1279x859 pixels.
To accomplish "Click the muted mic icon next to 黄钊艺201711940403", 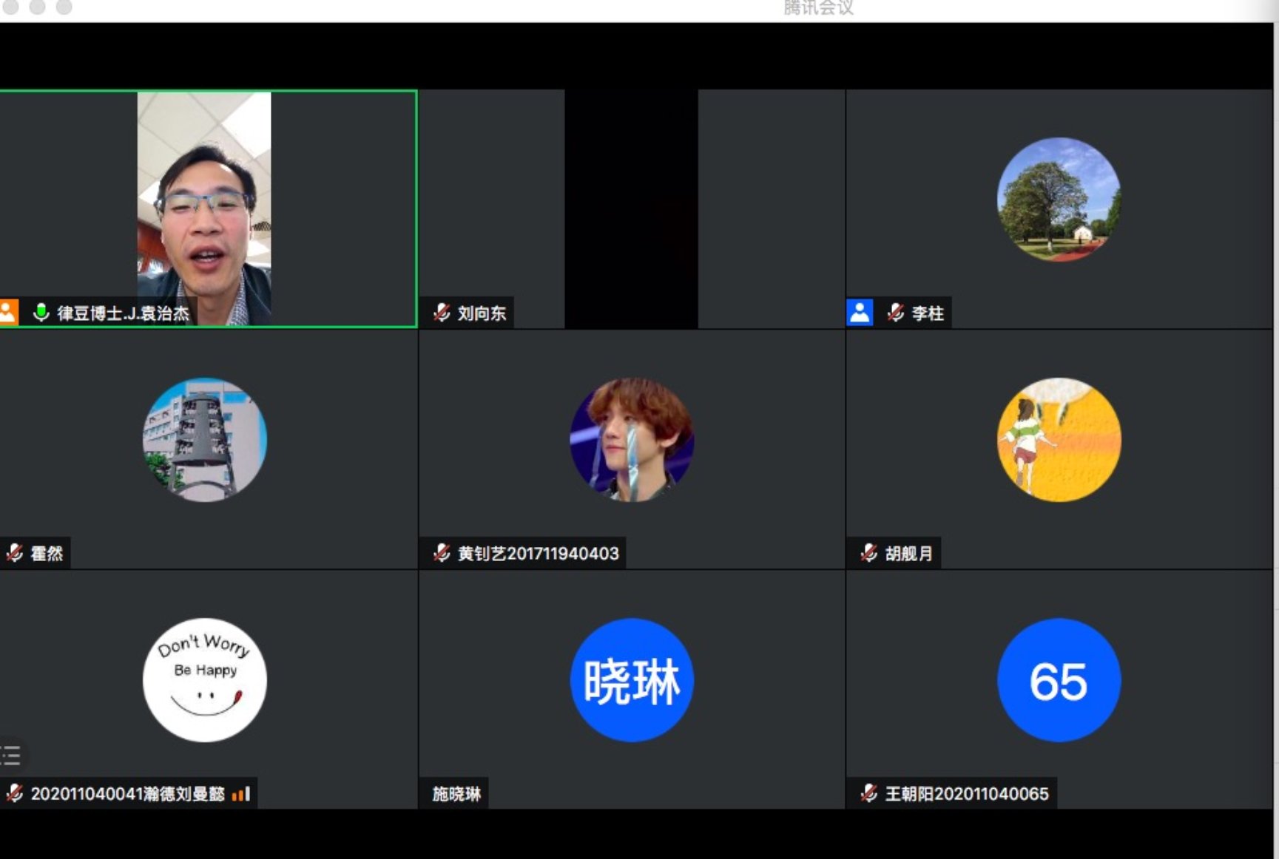I will tap(442, 553).
